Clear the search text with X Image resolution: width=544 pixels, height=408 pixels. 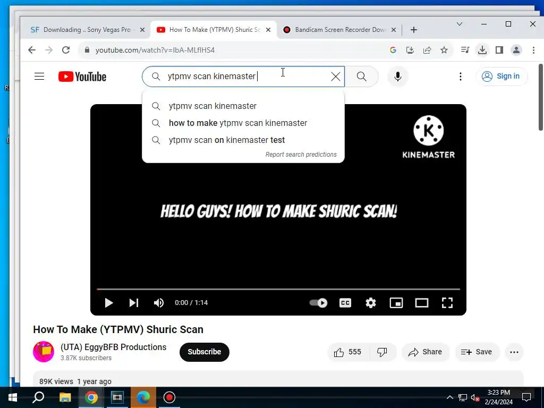336,76
